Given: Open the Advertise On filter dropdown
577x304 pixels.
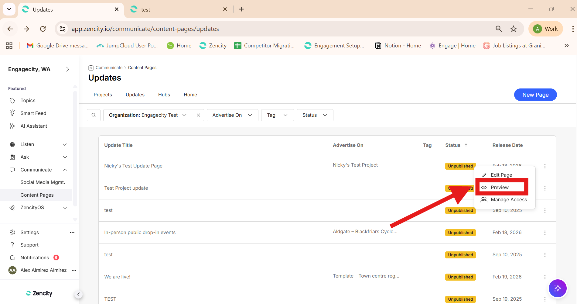Looking at the screenshot, I should (x=232, y=115).
